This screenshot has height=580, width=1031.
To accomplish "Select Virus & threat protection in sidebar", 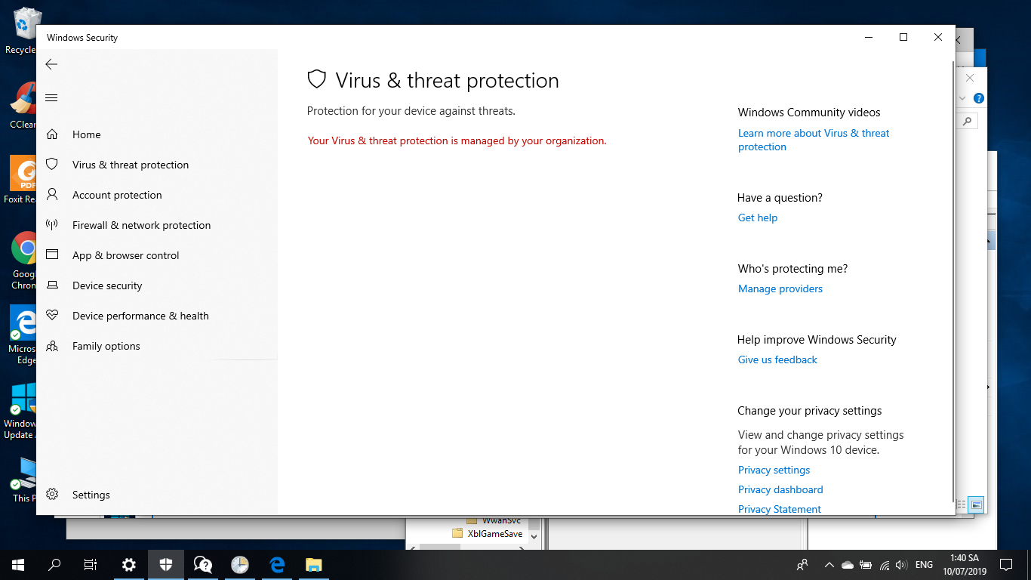I will point(131,165).
